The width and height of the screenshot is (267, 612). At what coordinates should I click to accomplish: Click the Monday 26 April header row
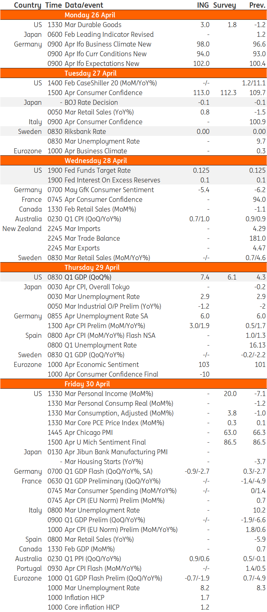pyautogui.click(x=133, y=15)
